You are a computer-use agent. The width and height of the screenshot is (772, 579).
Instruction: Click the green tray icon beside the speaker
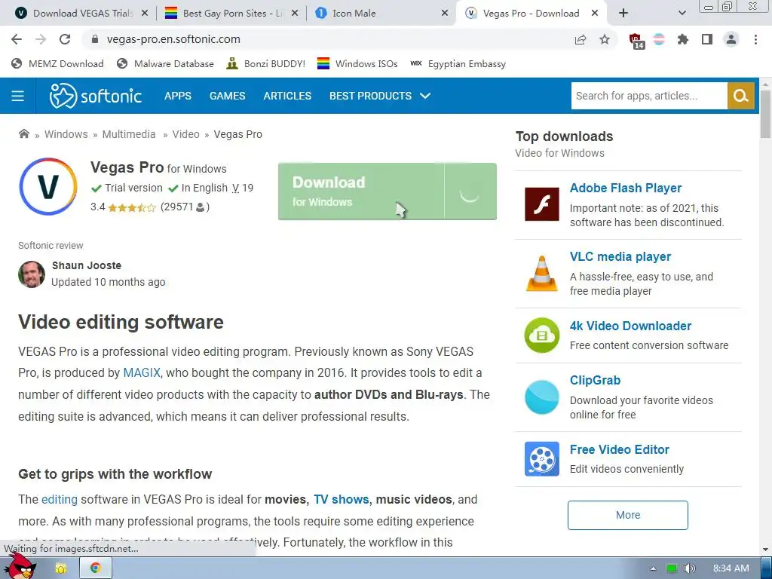(671, 568)
